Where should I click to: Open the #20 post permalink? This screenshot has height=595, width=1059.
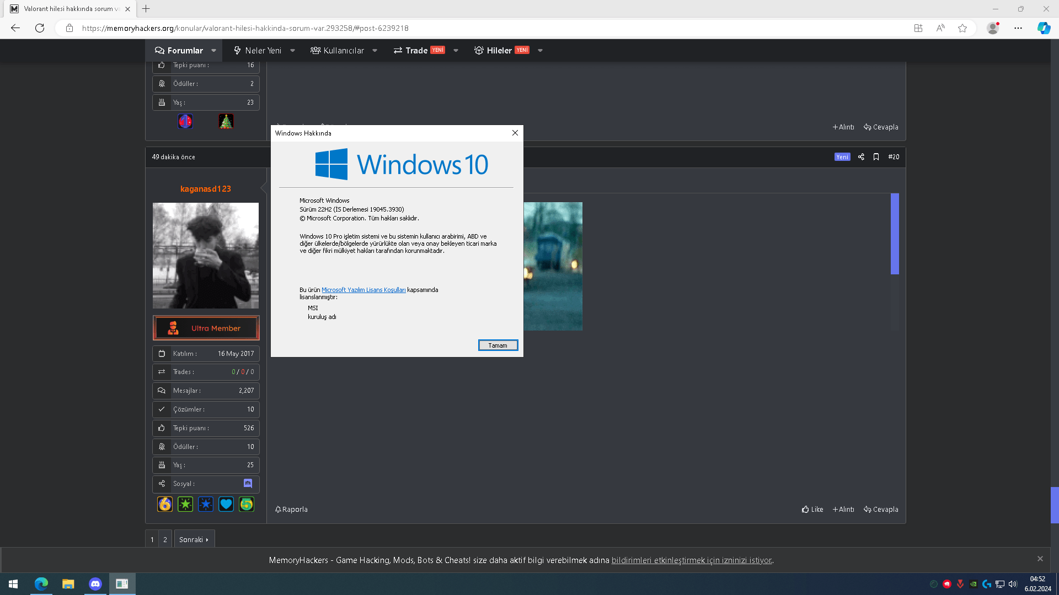(894, 157)
